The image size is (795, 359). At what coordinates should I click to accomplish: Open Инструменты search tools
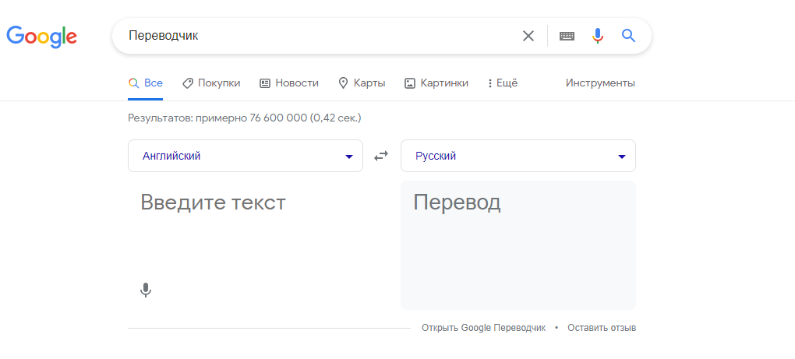coord(600,83)
